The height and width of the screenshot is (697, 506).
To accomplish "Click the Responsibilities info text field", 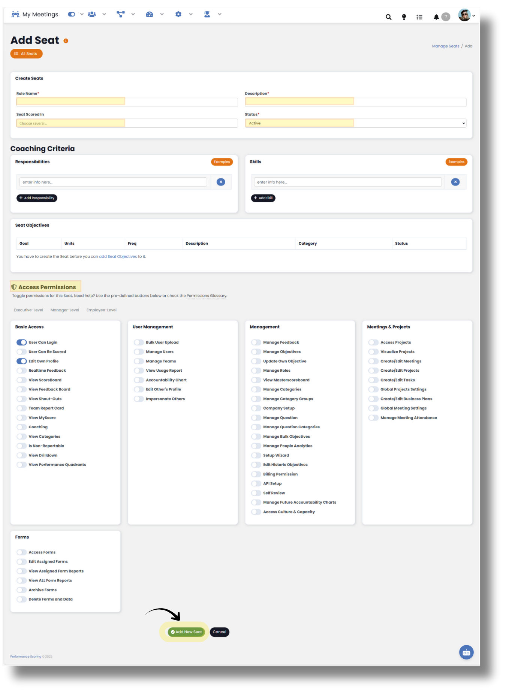I will 113,182.
